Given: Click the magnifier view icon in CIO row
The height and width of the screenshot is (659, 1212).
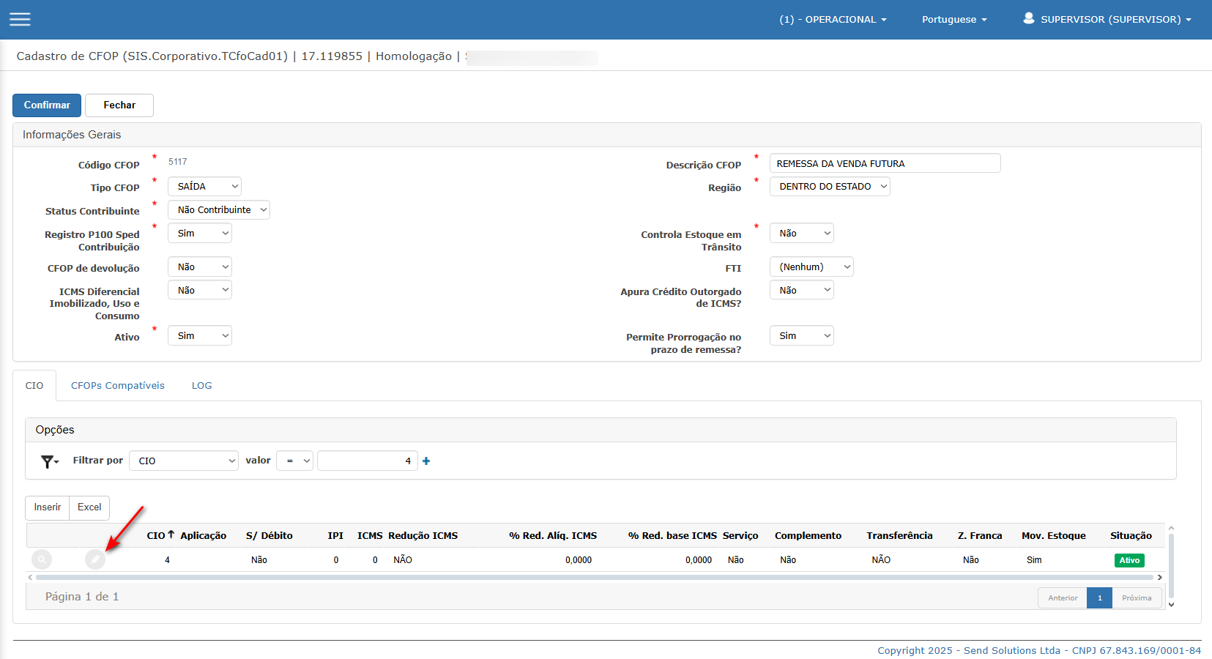Looking at the screenshot, I should (42, 559).
